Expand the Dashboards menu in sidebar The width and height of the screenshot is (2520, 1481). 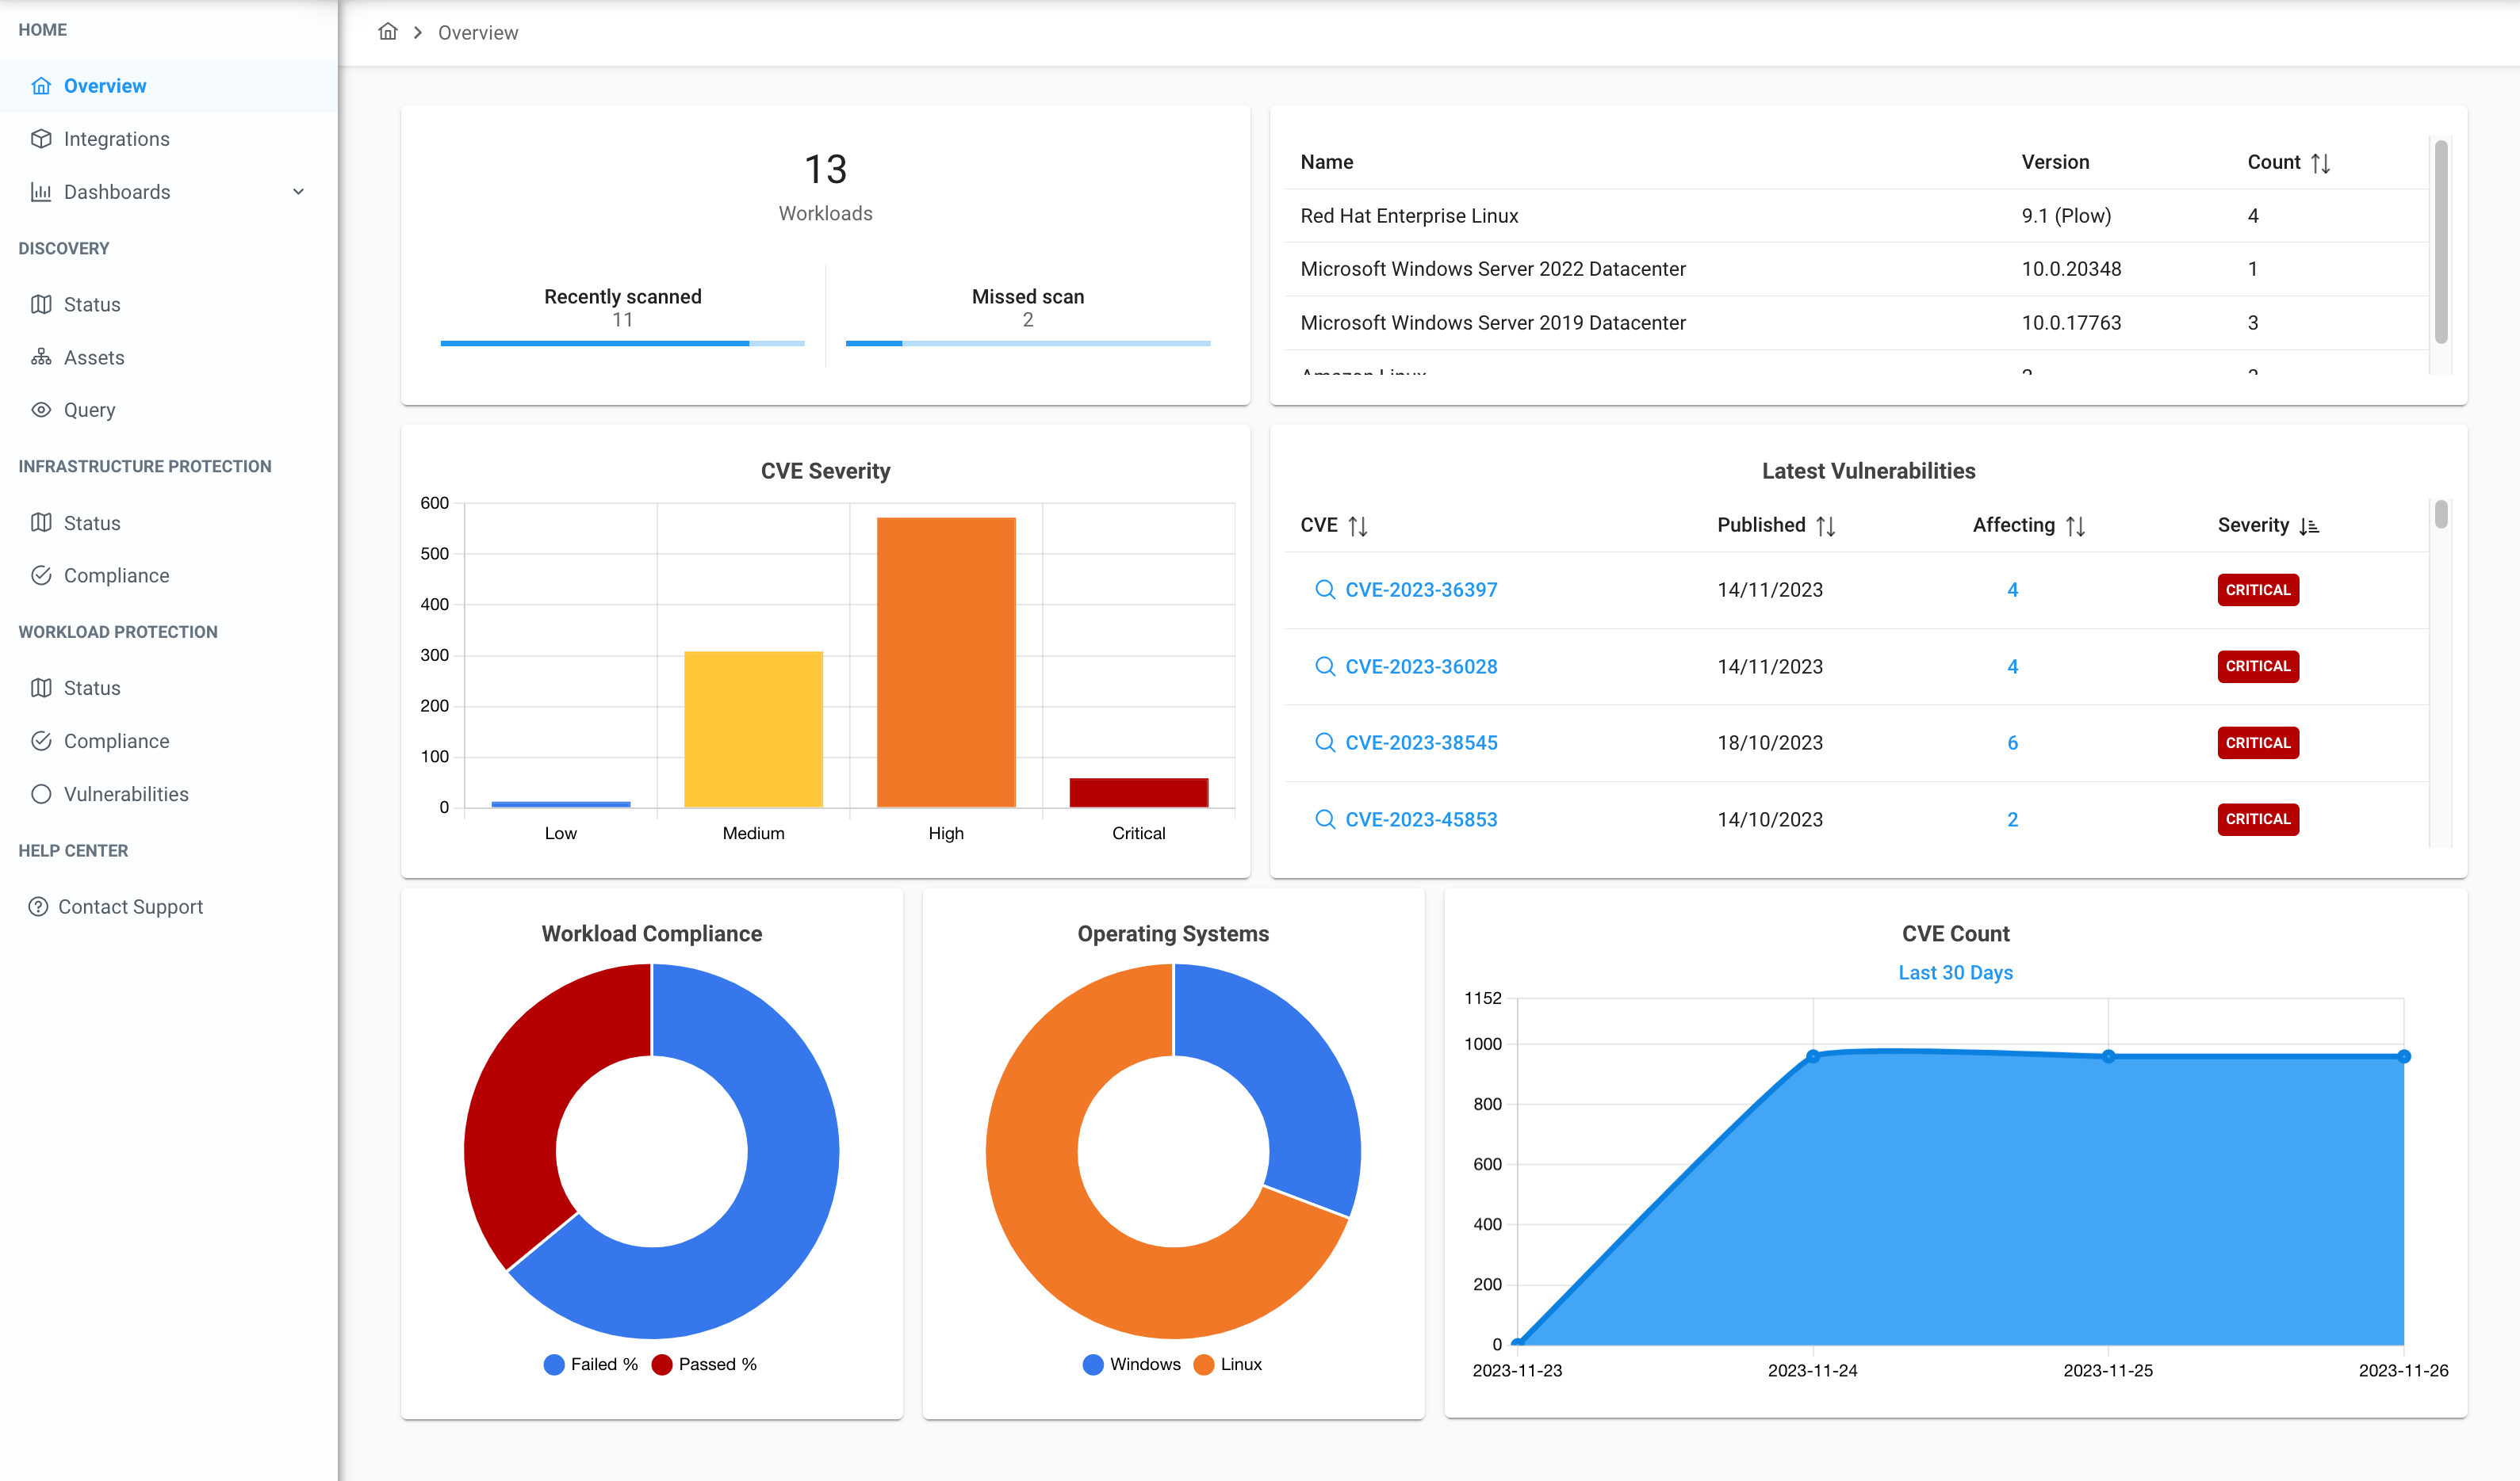click(x=298, y=191)
